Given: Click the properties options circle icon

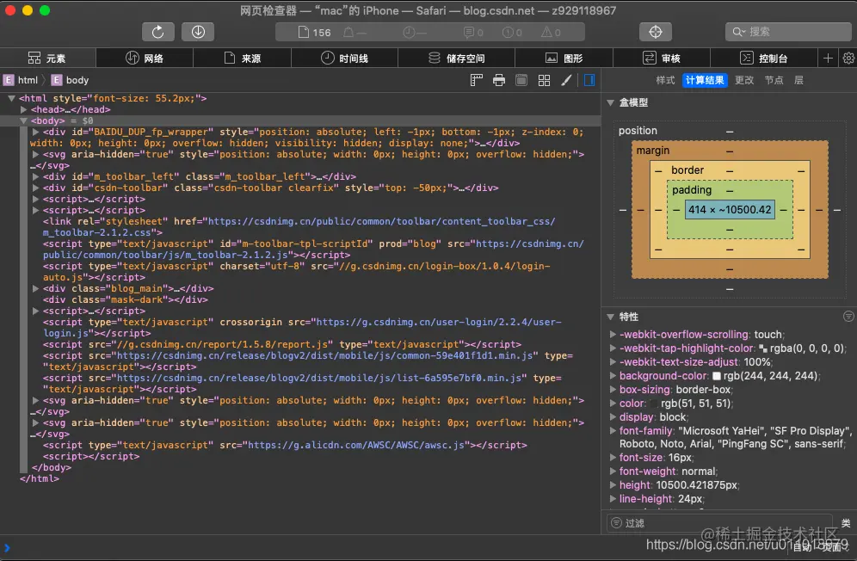Looking at the screenshot, I should [848, 316].
